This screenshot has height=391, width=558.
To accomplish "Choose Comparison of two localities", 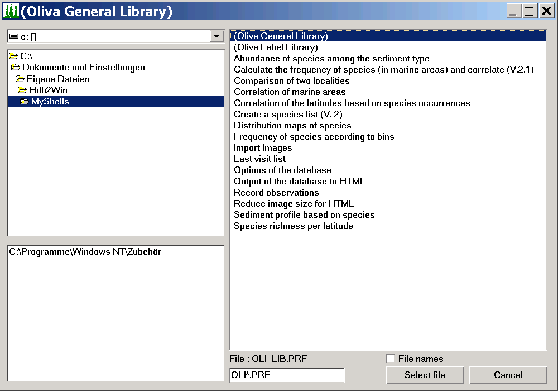I will tap(291, 81).
